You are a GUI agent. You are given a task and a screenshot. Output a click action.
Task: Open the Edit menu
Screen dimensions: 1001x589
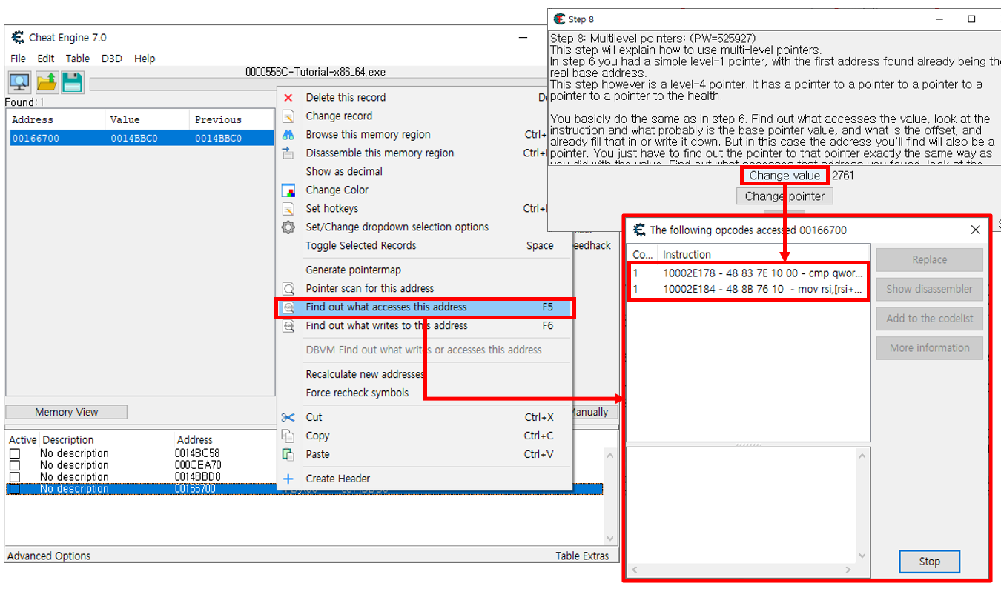click(x=46, y=59)
